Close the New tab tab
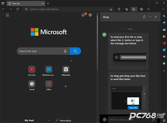The height and width of the screenshot is (123, 167). [43, 4]
